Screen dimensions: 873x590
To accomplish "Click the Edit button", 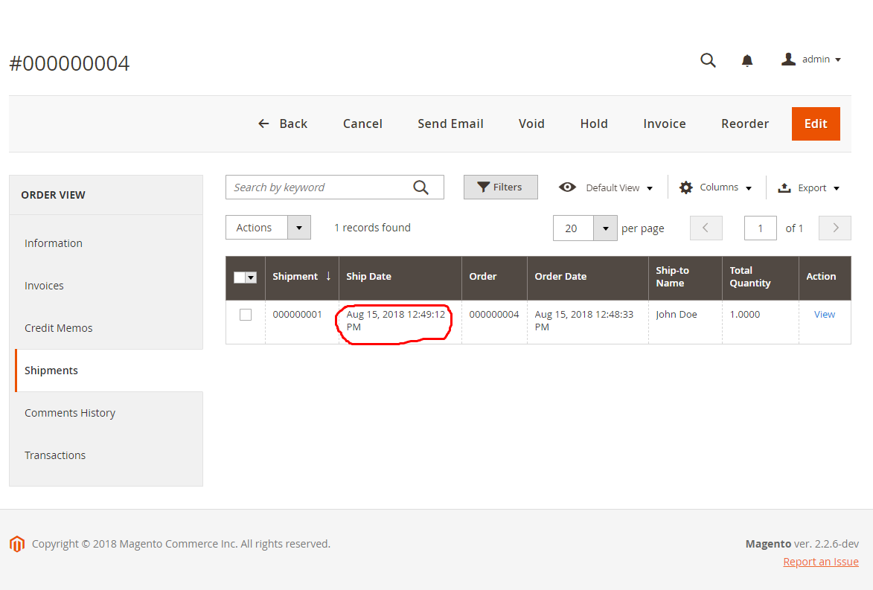I will [816, 124].
